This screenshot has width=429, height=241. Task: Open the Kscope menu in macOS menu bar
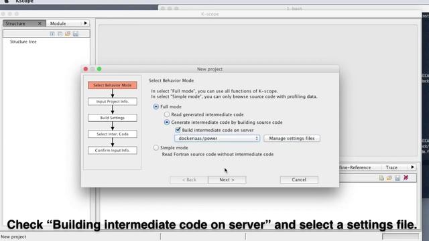point(24,1)
